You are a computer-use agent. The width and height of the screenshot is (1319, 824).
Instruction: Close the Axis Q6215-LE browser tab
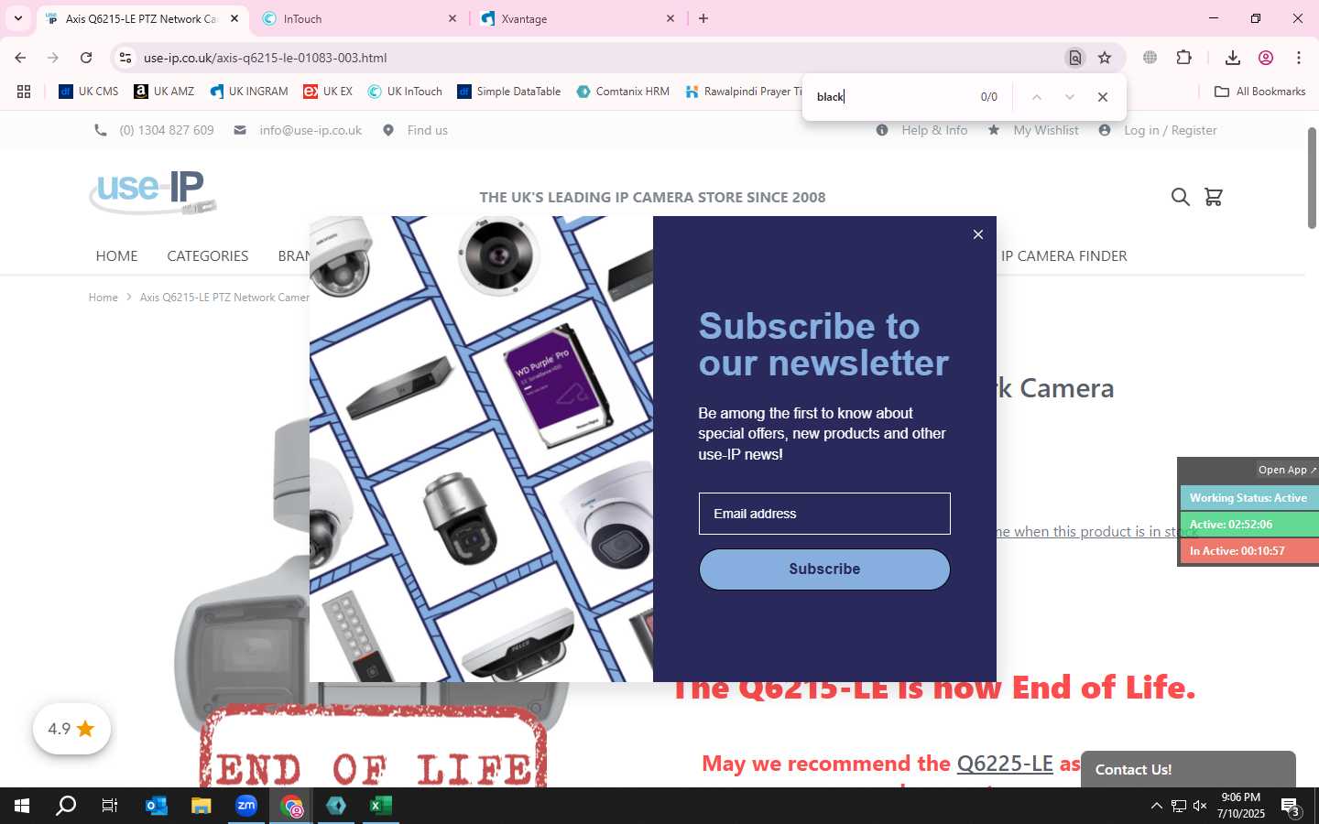[x=234, y=18]
